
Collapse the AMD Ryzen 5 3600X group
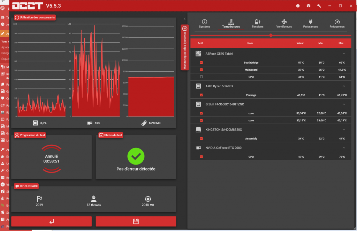coord(344,86)
